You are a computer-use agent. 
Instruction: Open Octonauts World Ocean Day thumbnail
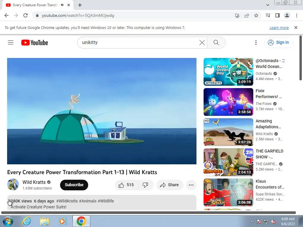(x=228, y=72)
